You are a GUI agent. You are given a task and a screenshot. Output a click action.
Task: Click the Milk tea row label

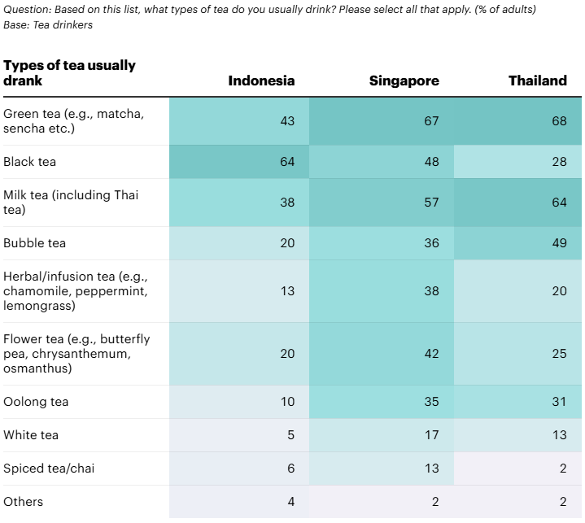[x=72, y=203]
